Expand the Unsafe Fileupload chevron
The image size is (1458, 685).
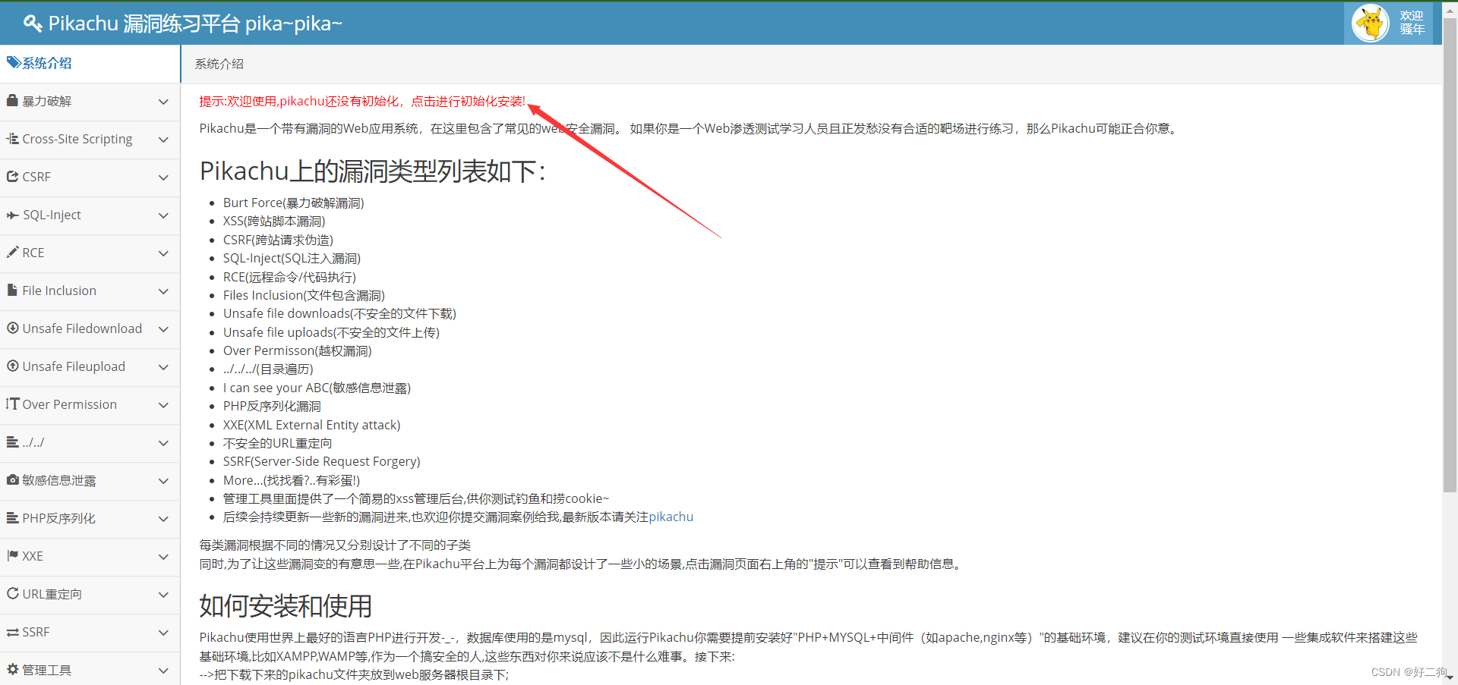[163, 367]
